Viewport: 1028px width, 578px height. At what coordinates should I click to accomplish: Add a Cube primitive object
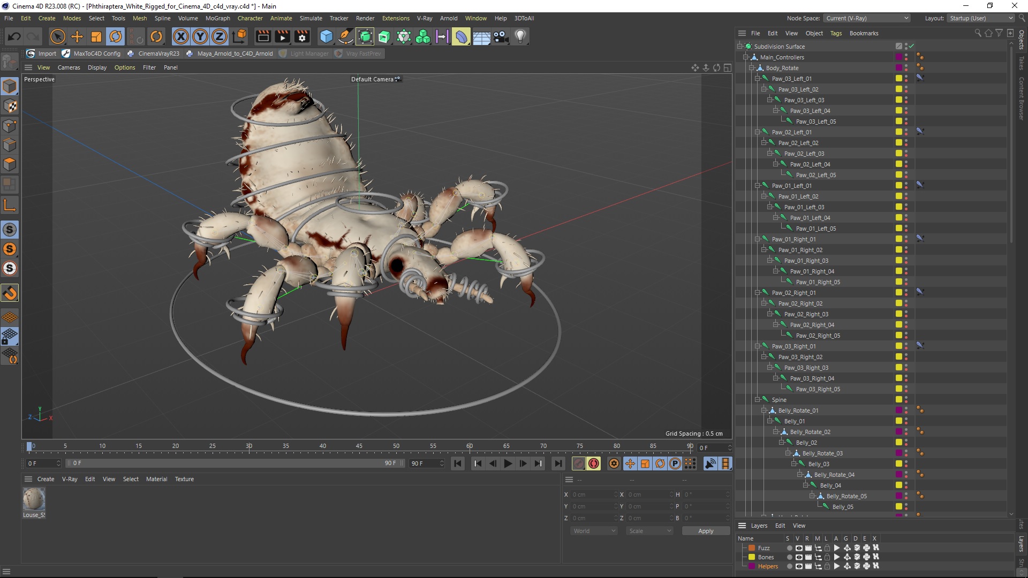click(x=326, y=36)
